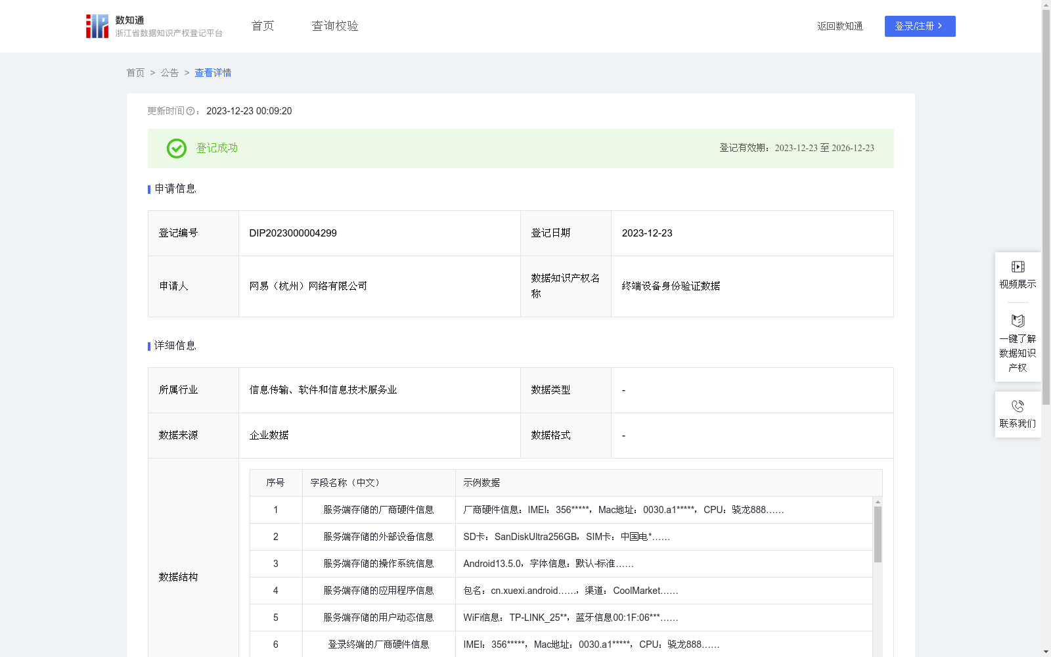Click the 查看详情 breadcrumb item
1051x657 pixels.
(213, 73)
